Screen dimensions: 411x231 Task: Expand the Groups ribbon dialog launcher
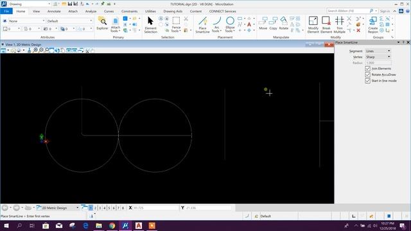click(392, 37)
